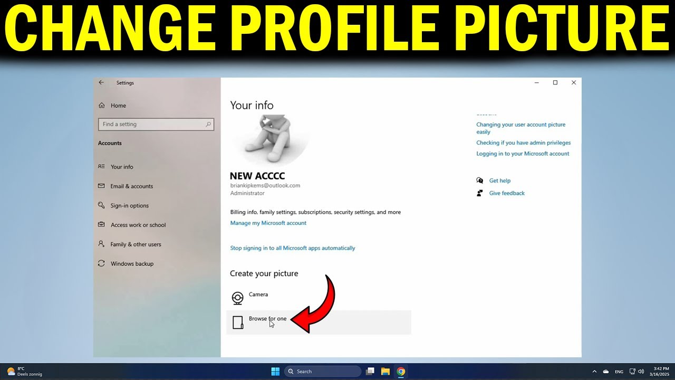675x380 pixels.
Task: Click Stop signing in to all Microsoft apps automatically
Action: click(x=293, y=248)
